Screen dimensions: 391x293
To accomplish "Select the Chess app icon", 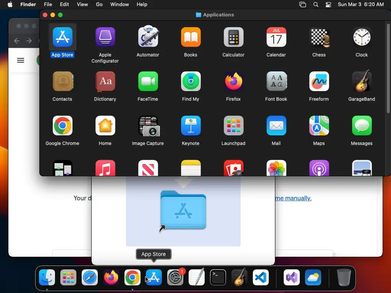I will coord(319,37).
